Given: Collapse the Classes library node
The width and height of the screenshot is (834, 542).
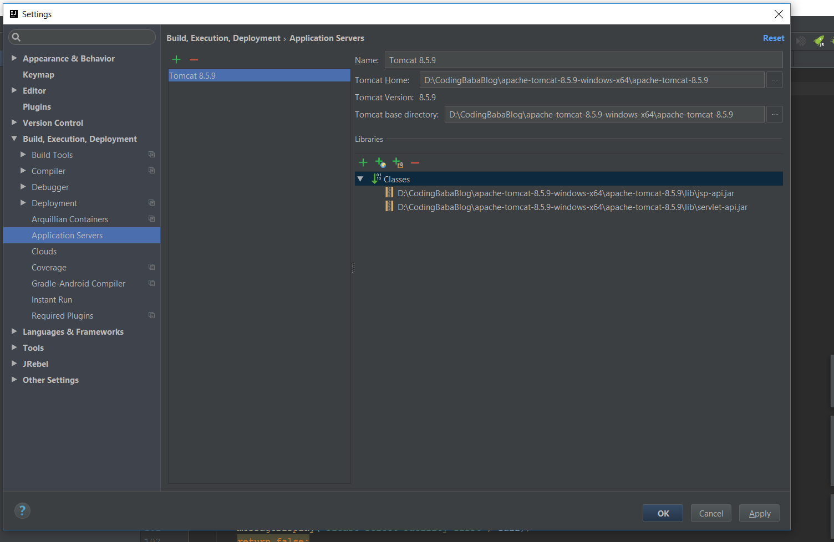Looking at the screenshot, I should coord(360,179).
